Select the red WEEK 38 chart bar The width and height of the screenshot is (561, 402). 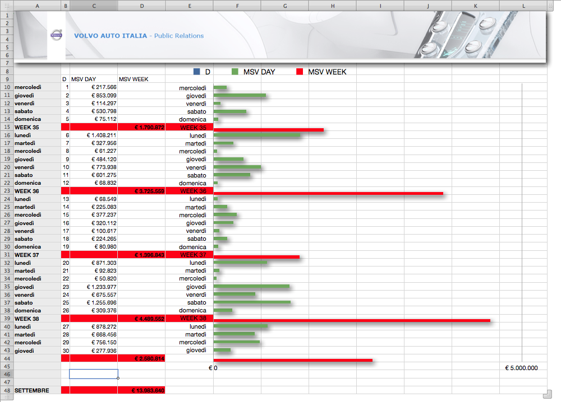352,320
